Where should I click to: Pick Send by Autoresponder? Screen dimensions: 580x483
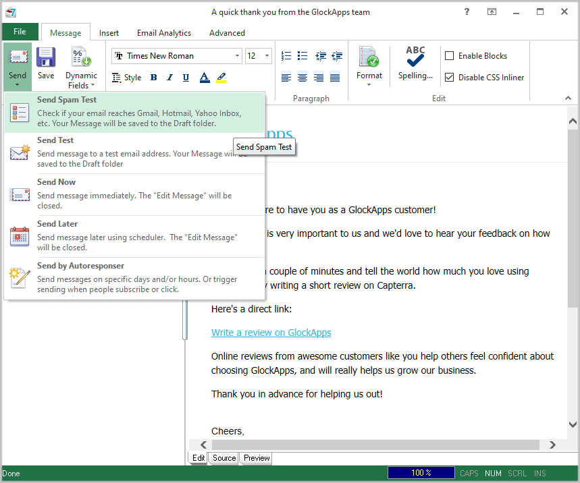(x=134, y=277)
